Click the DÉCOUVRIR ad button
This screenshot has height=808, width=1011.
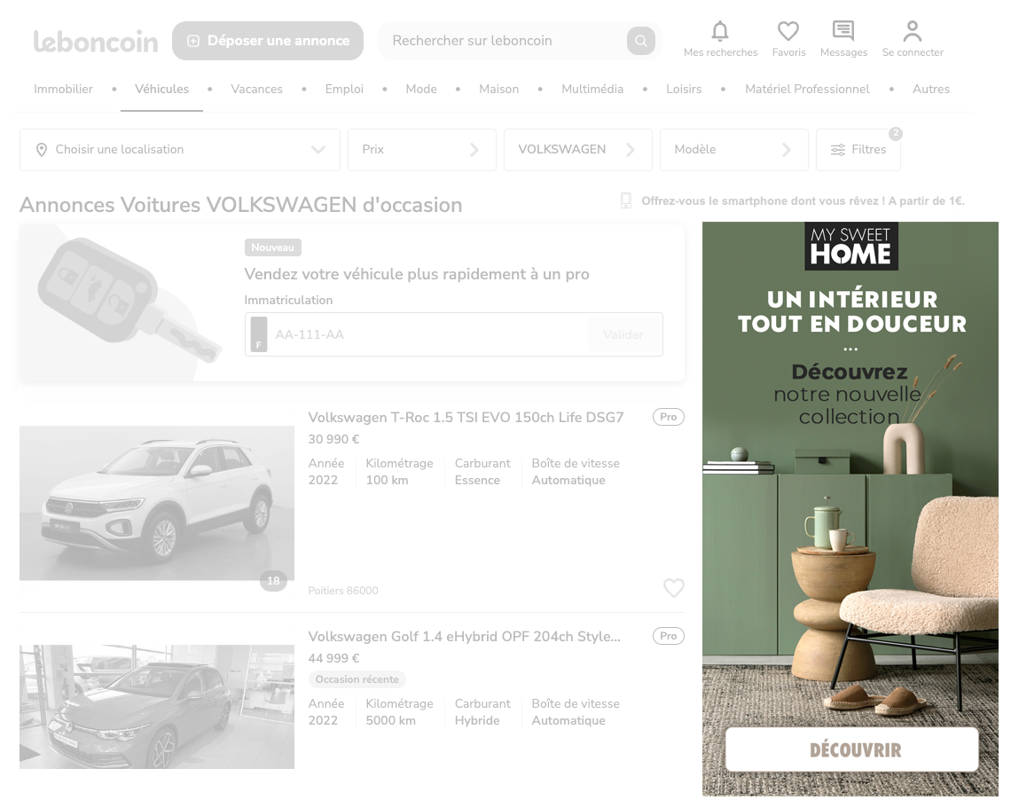851,749
